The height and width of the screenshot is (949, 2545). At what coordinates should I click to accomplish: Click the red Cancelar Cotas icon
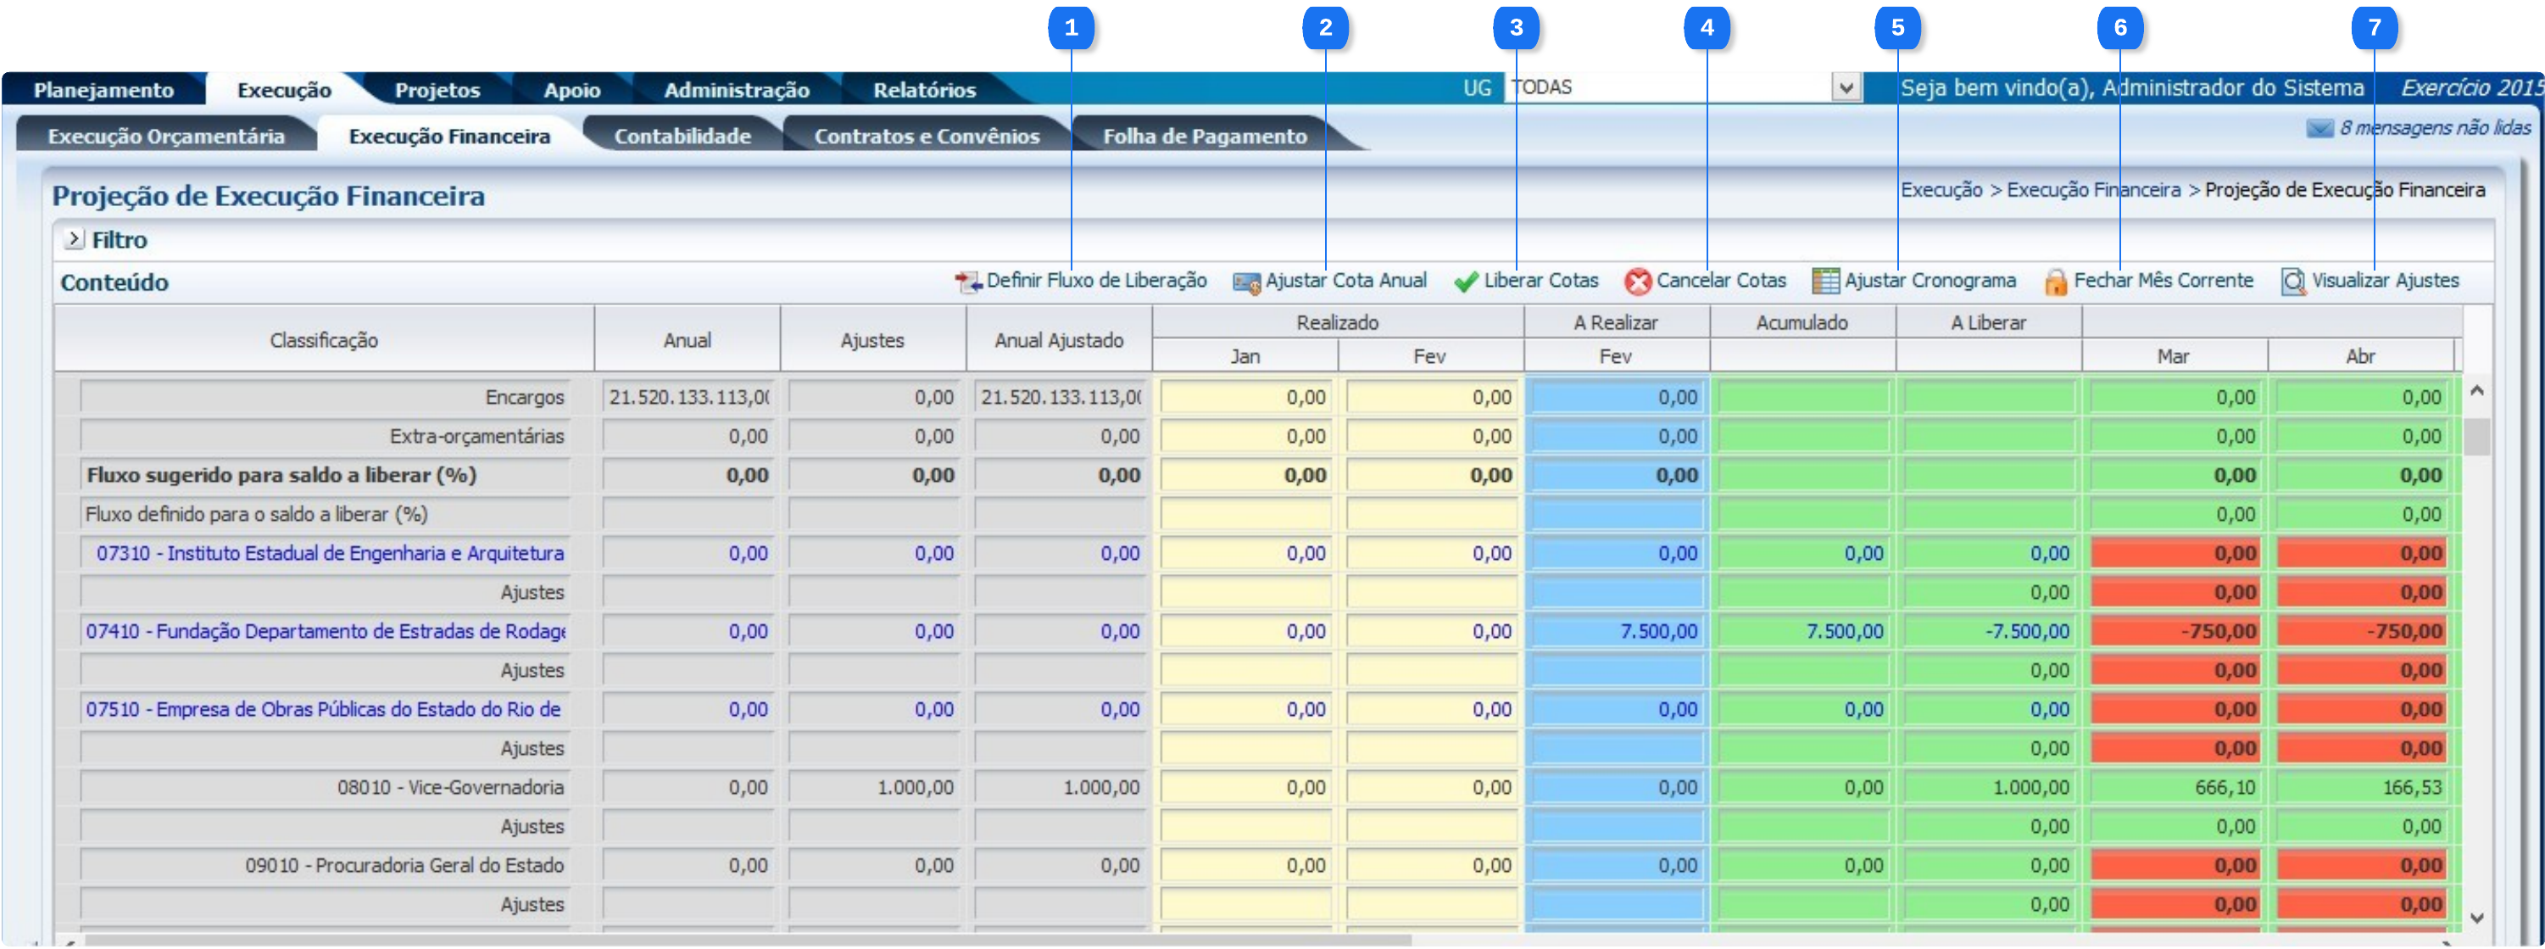tap(1638, 282)
